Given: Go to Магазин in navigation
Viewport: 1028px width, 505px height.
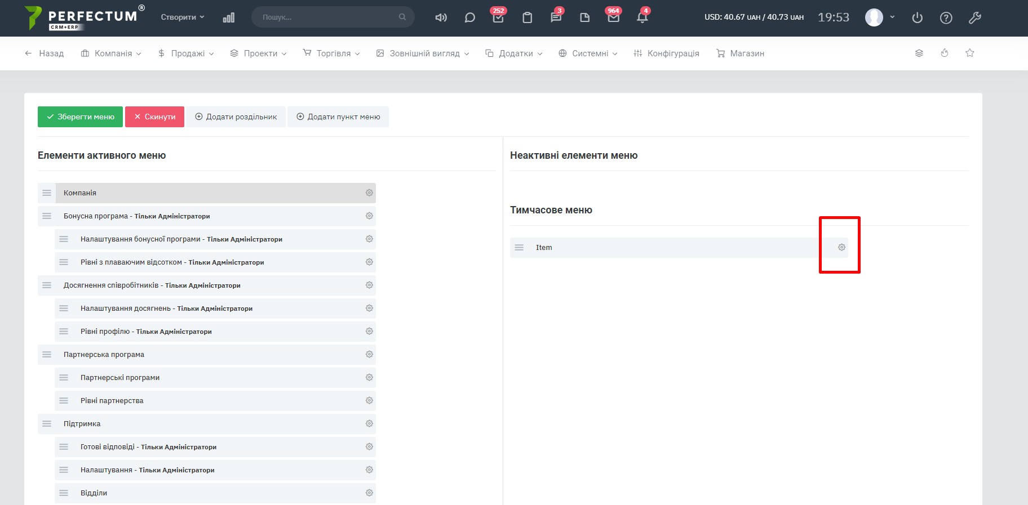Looking at the screenshot, I should pos(740,53).
